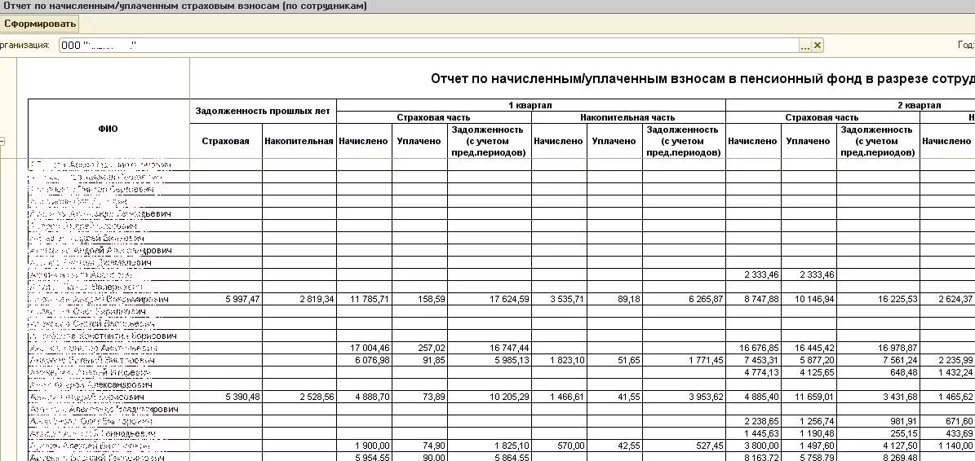This screenshot has height=461, width=975.
Task: Select cell with value 255,15
Action: (x=878, y=433)
